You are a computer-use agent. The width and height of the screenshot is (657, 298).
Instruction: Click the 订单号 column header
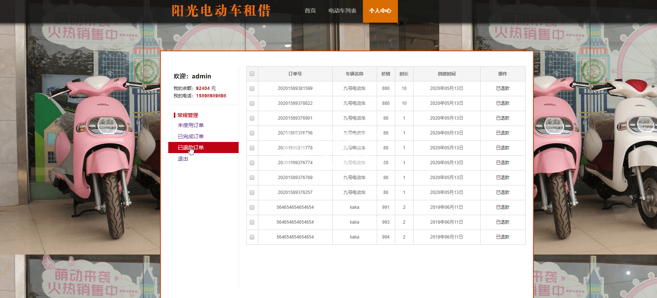click(295, 74)
